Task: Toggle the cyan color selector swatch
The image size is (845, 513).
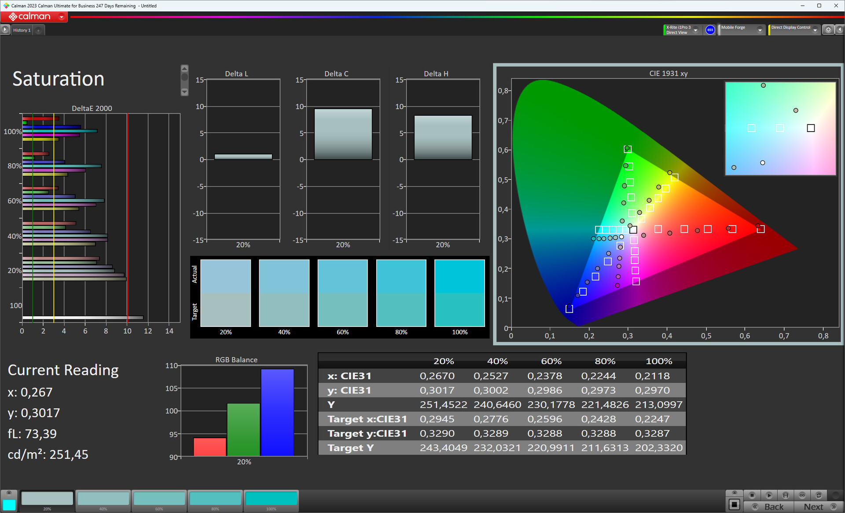Action: [9, 504]
